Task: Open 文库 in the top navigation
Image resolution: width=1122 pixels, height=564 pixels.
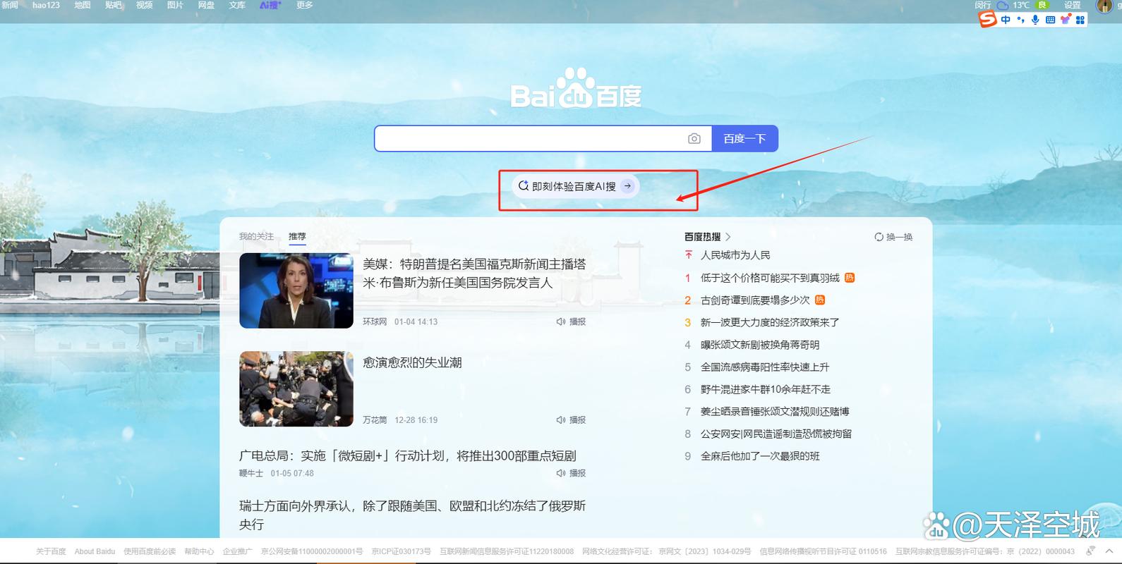Action: 237,5
